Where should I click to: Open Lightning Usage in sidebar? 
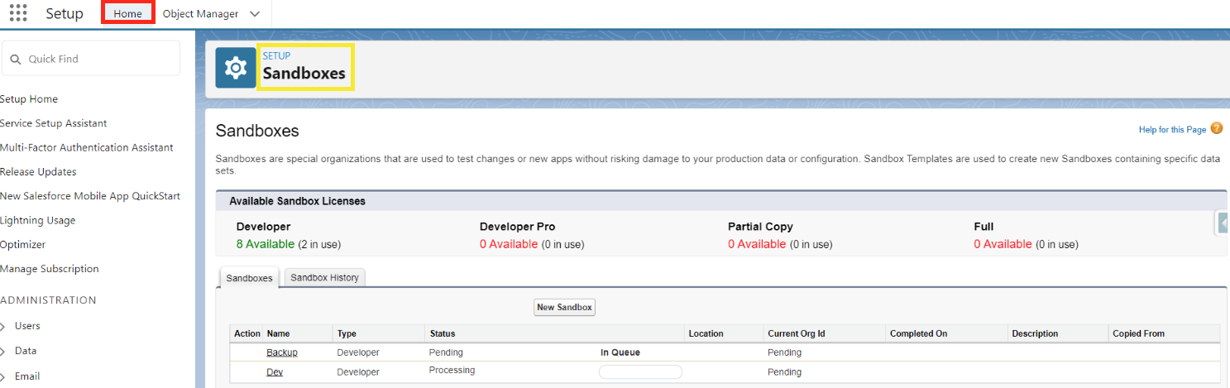pyautogui.click(x=37, y=220)
